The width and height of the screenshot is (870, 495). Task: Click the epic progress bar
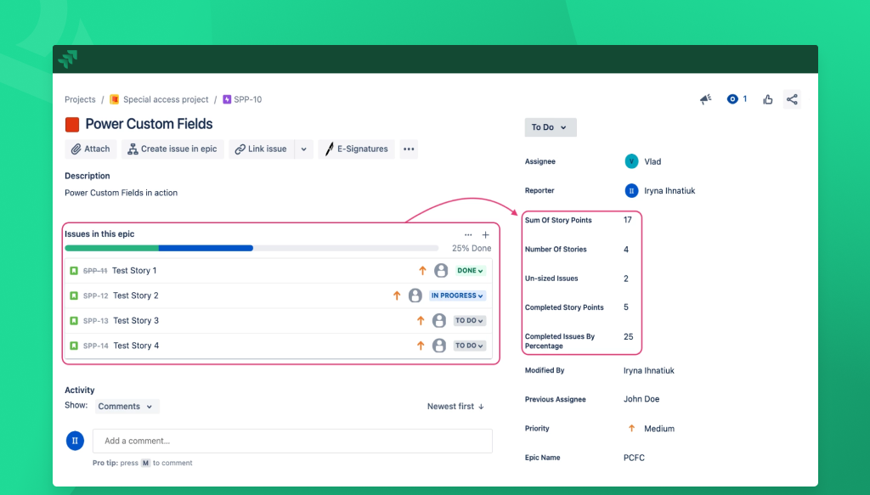[251, 248]
